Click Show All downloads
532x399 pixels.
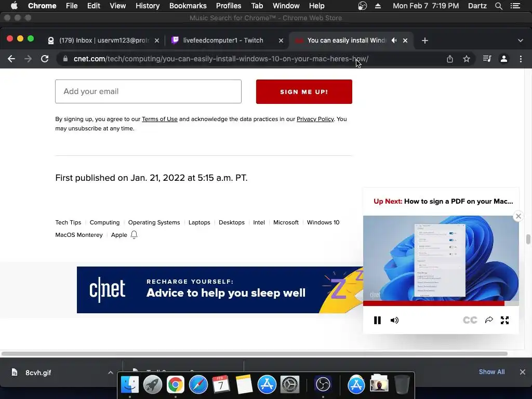coord(491,372)
